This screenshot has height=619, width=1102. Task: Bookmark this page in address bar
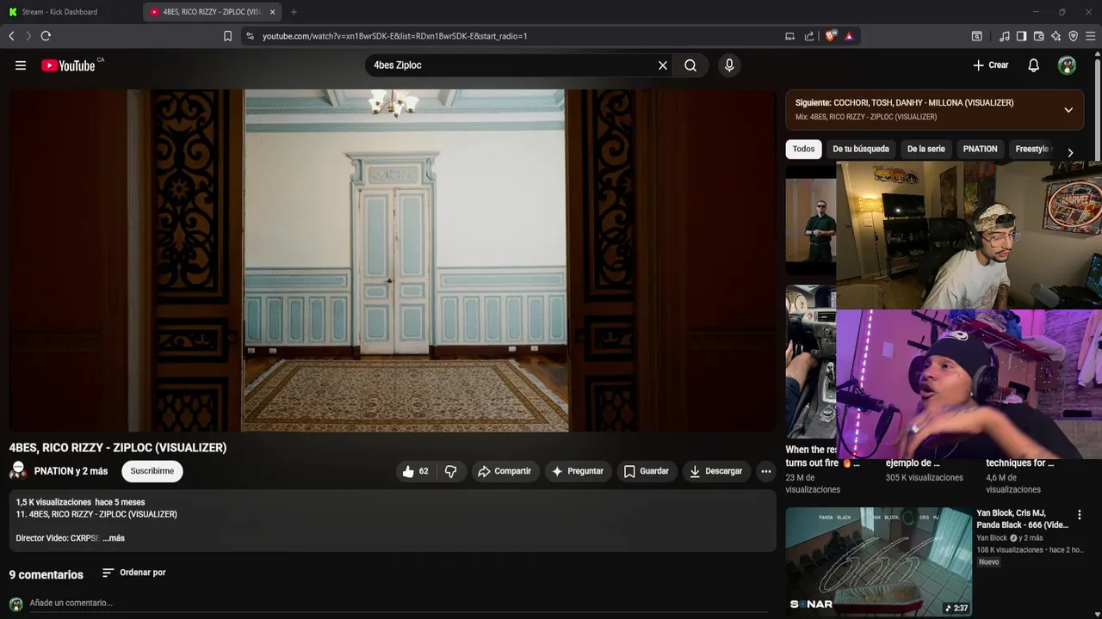[x=227, y=36]
